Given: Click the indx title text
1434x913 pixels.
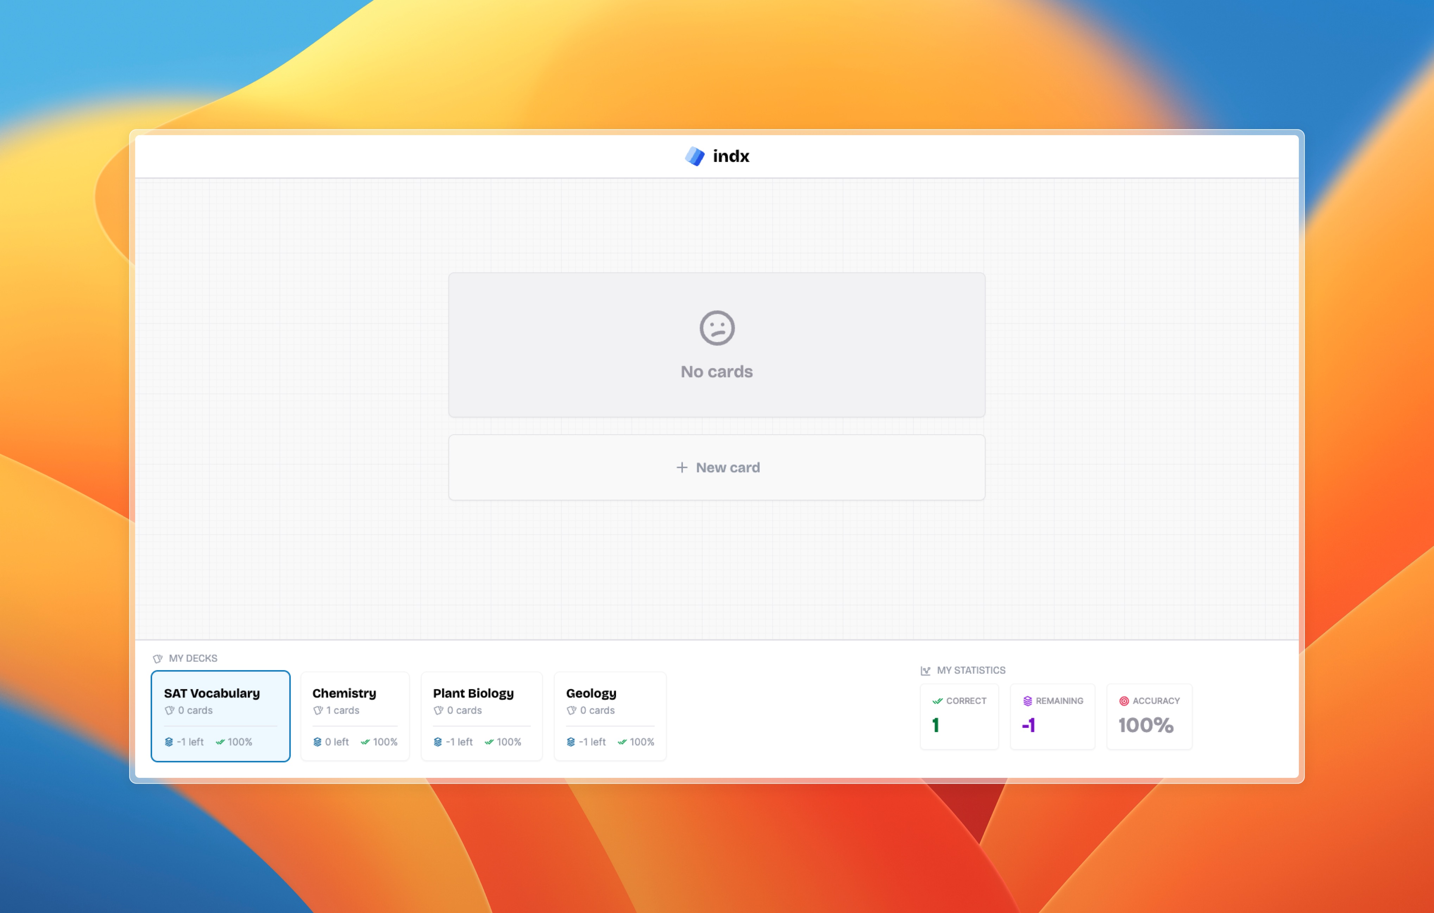Looking at the screenshot, I should [731, 156].
